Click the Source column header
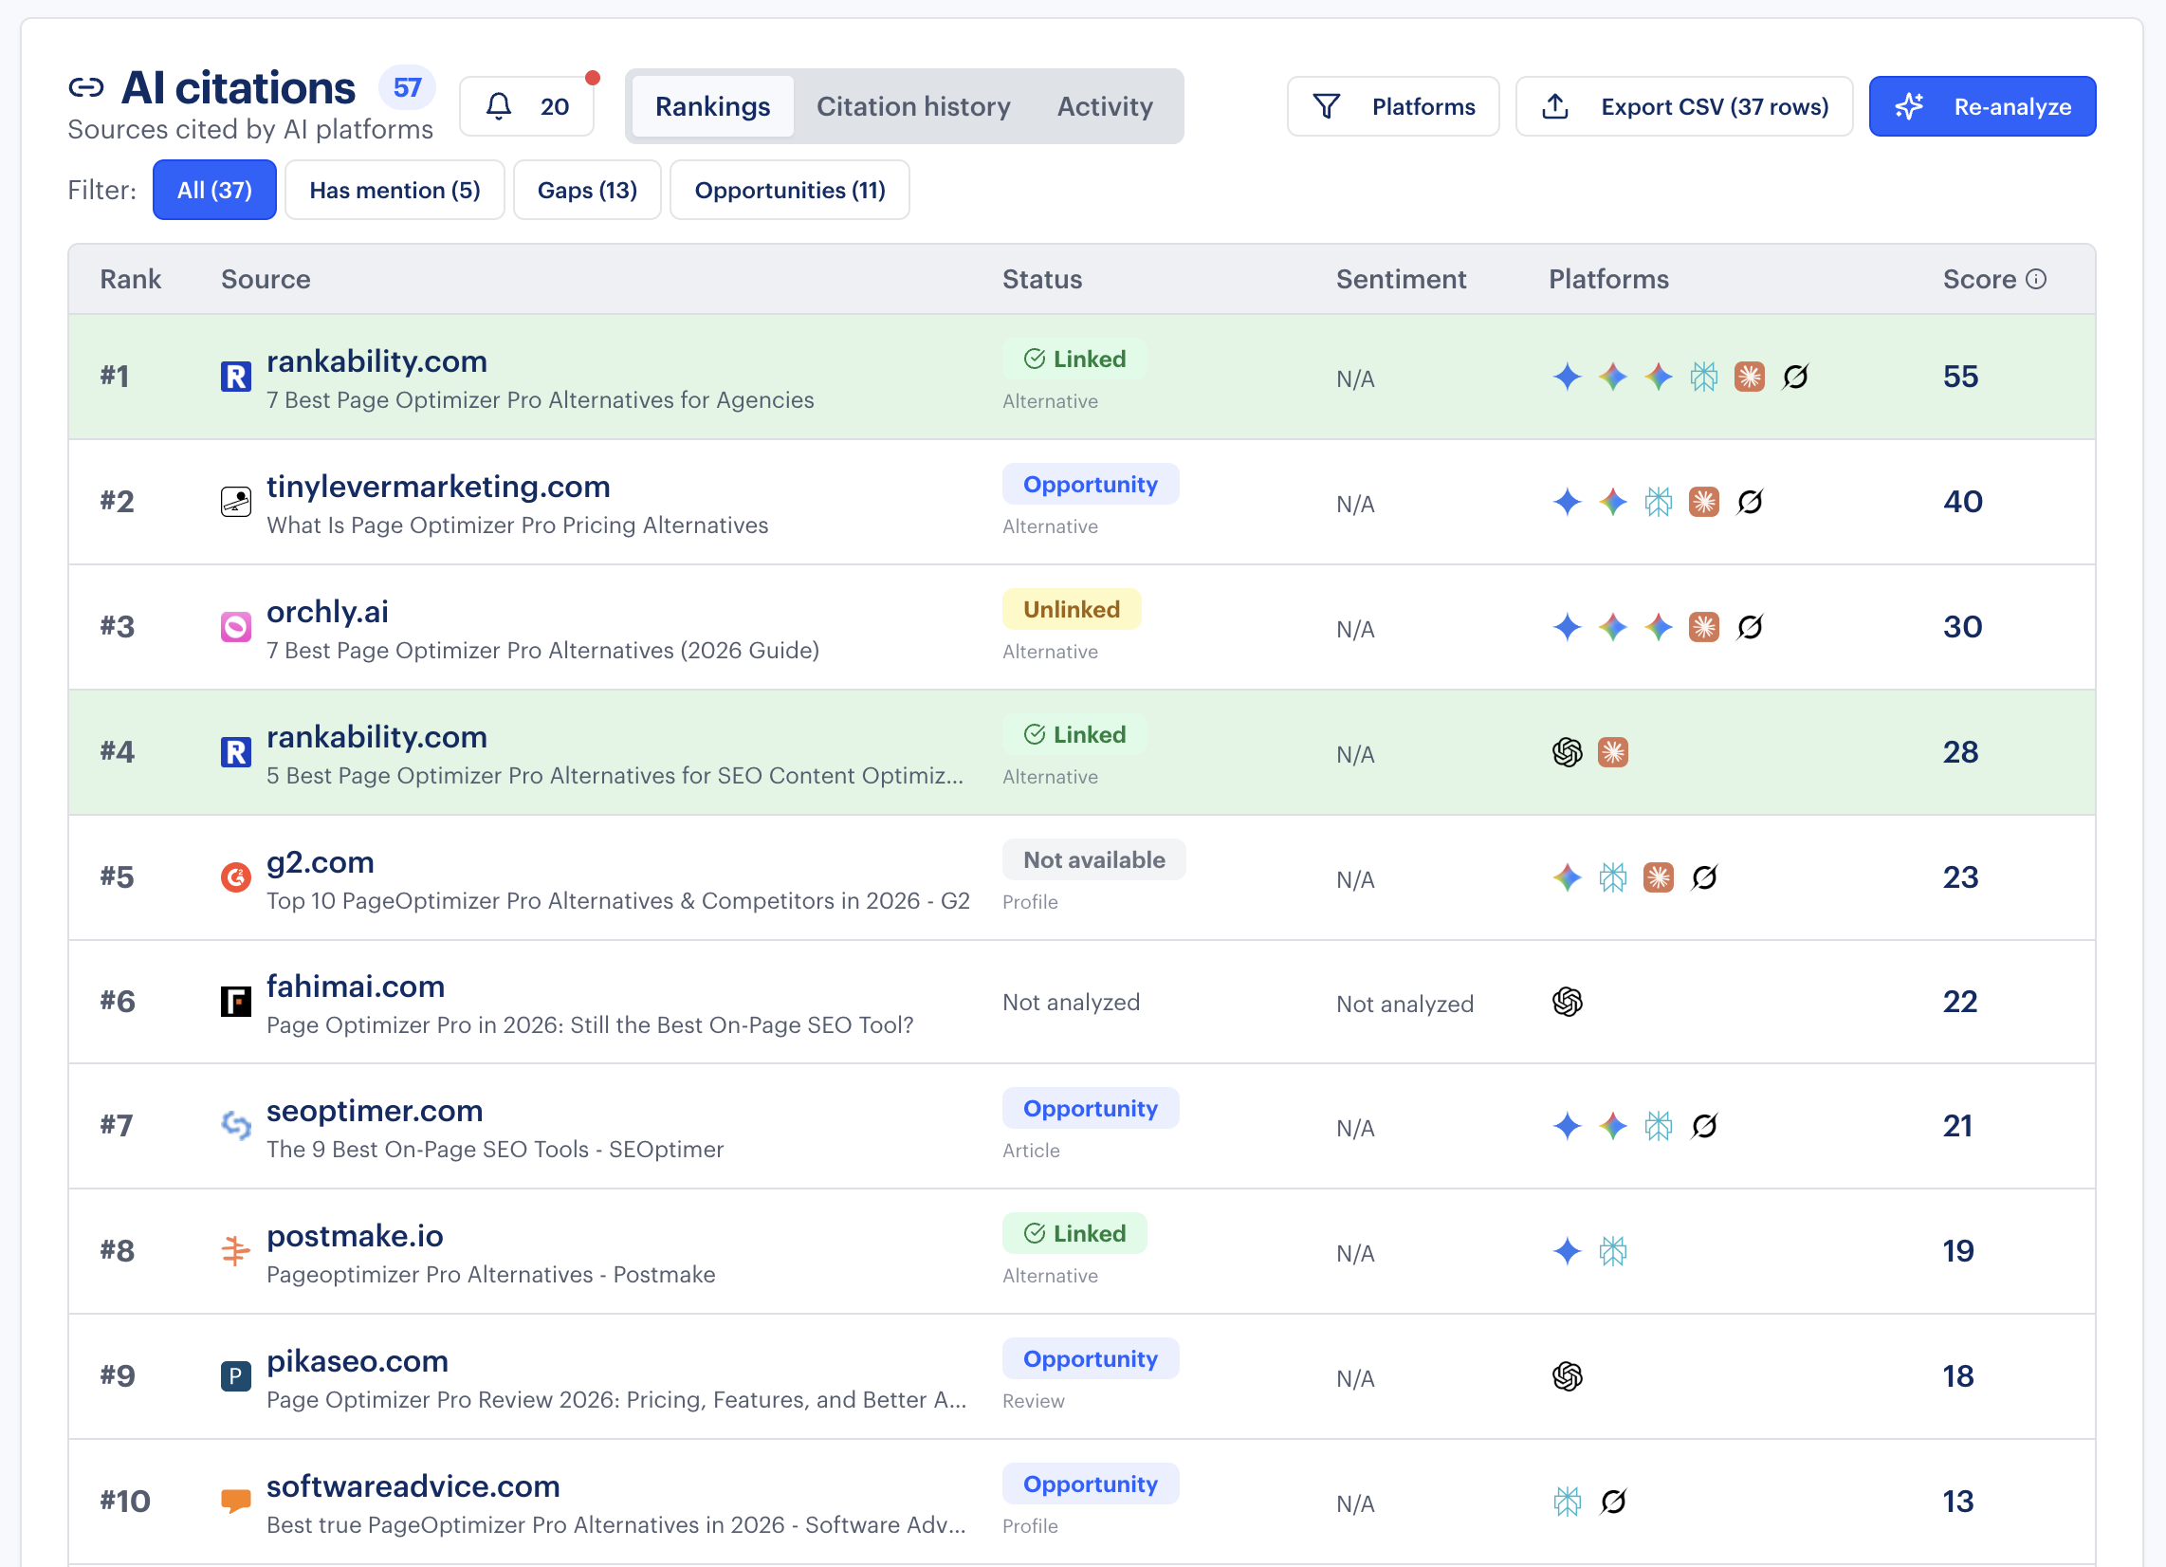The image size is (2166, 1567). point(266,279)
